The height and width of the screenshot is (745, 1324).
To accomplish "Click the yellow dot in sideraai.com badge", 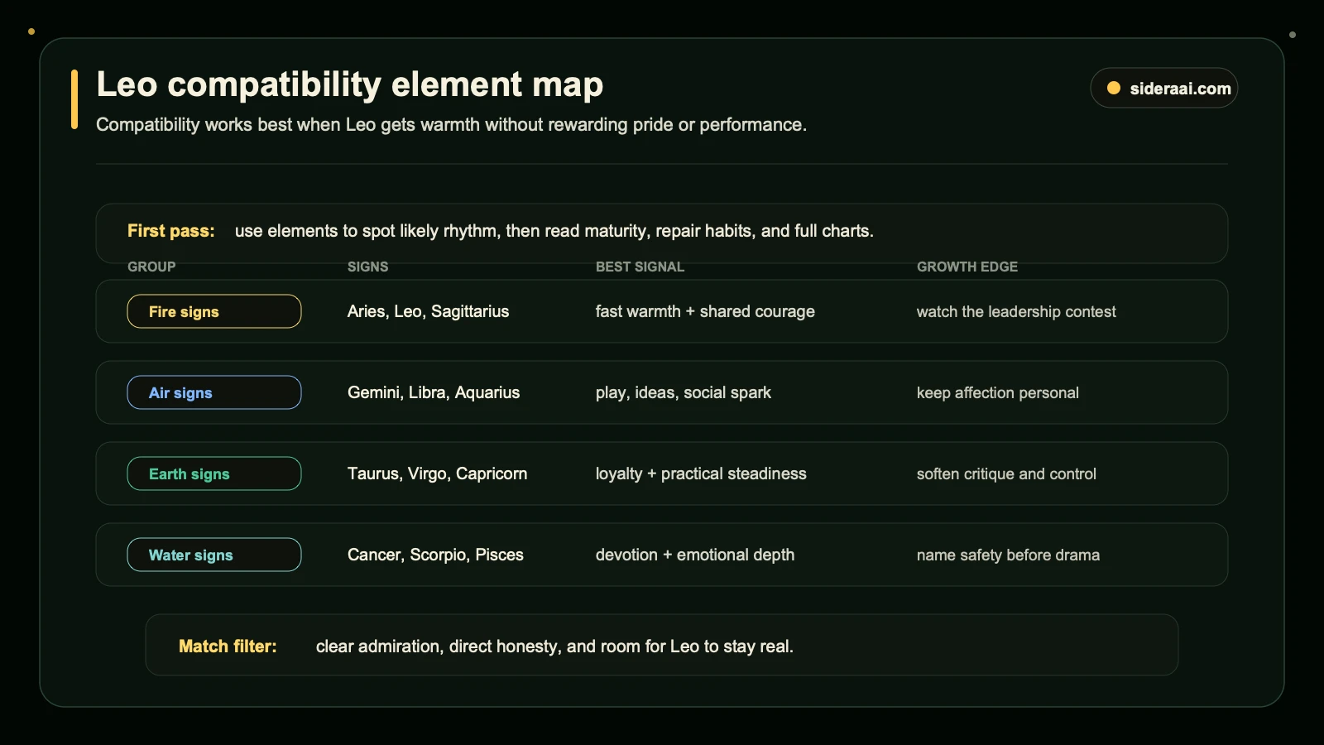I will click(x=1114, y=89).
